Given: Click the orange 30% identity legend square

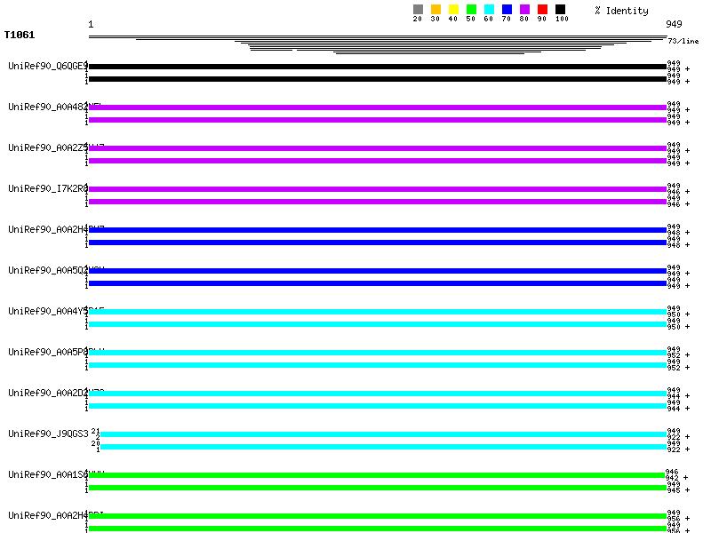Looking at the screenshot, I should pos(435,10).
